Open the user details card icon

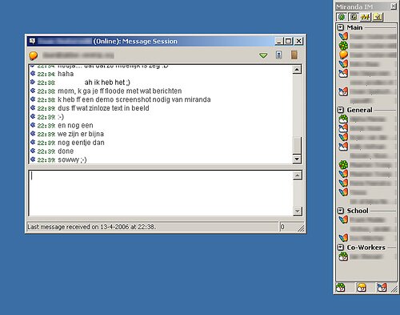coord(278,55)
